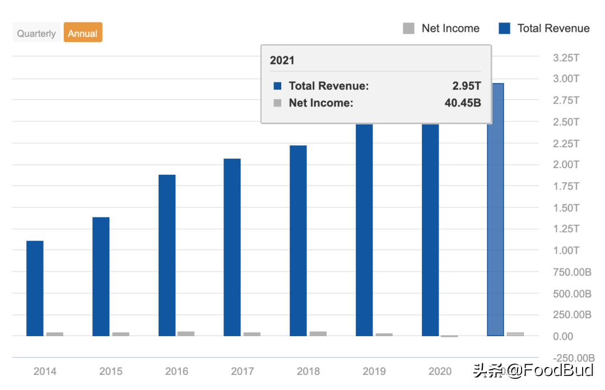
Task: Select the 2017 Total Revenue bar
Action: [x=232, y=247]
